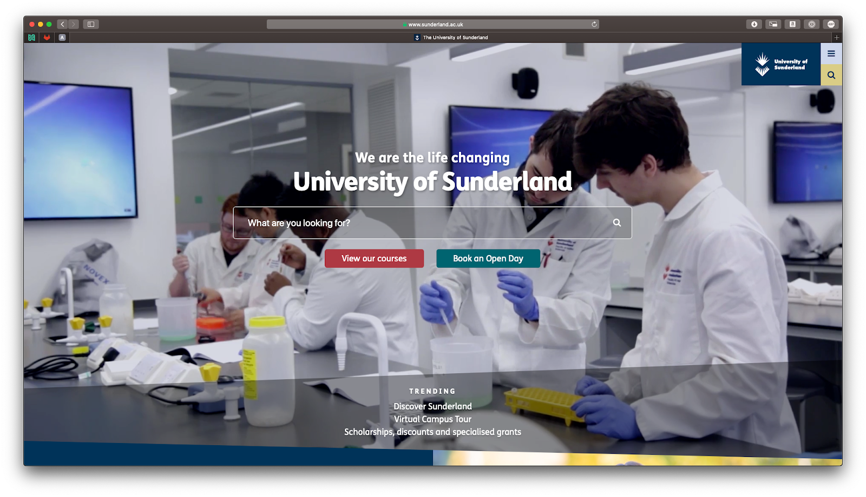Open the yellow site search icon
The image size is (866, 497).
point(831,75)
